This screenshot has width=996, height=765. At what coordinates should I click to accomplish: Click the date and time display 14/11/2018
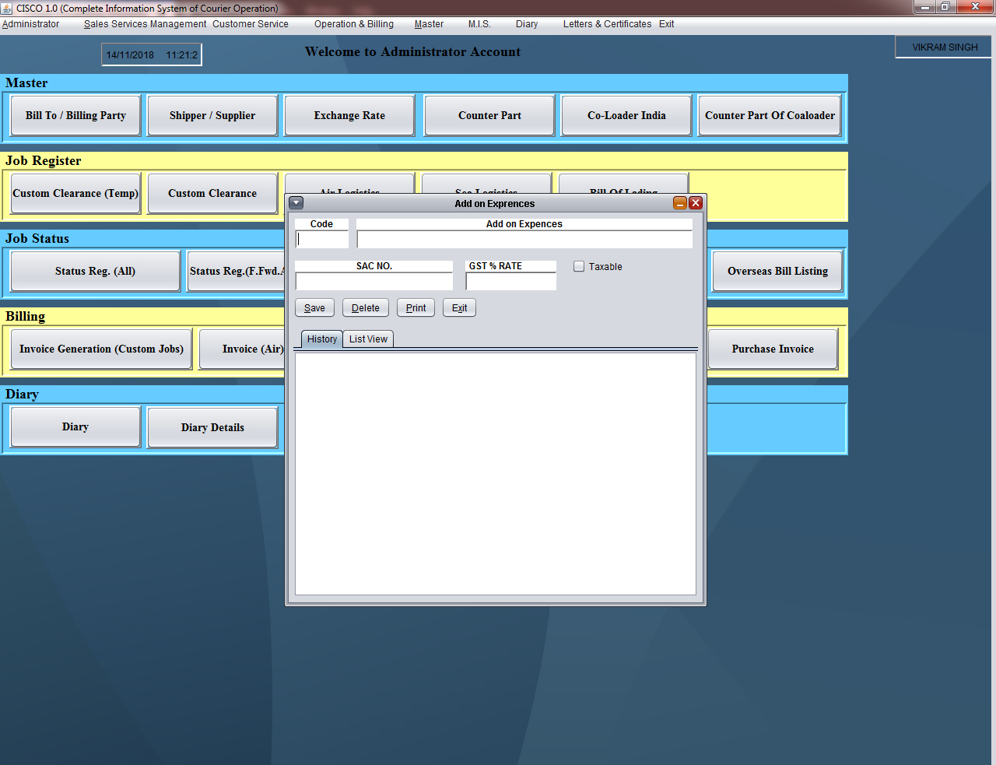(x=152, y=55)
